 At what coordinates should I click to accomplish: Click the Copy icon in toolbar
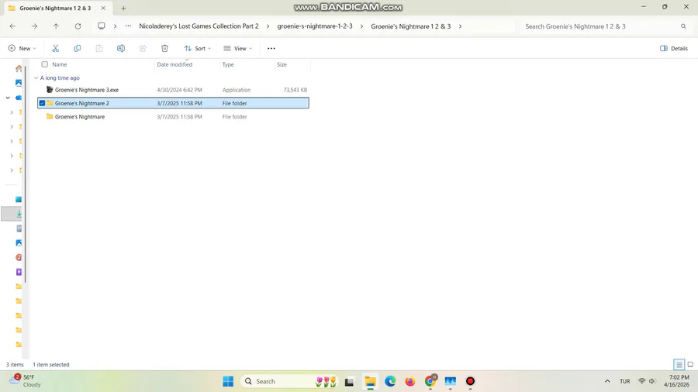click(78, 49)
